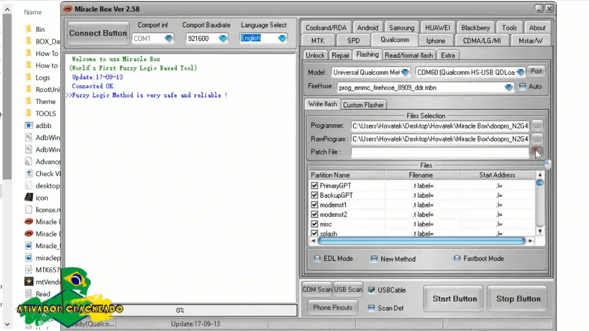
Task: Switch to the Unlock tab
Action: [x=315, y=55]
